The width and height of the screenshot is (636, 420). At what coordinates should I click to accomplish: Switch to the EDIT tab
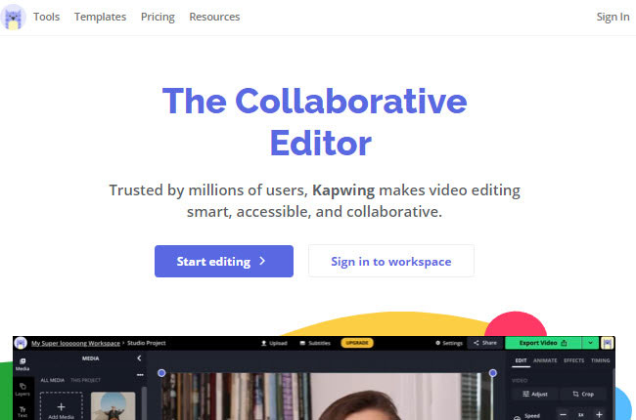[521, 360]
